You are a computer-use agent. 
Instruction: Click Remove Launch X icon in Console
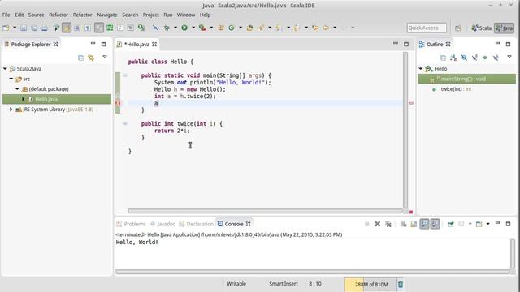(377, 224)
